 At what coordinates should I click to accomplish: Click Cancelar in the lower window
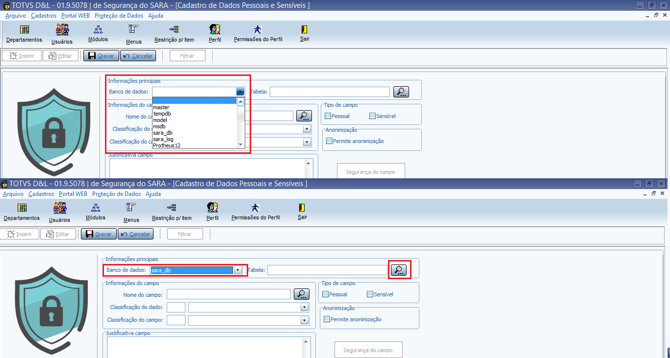[135, 234]
